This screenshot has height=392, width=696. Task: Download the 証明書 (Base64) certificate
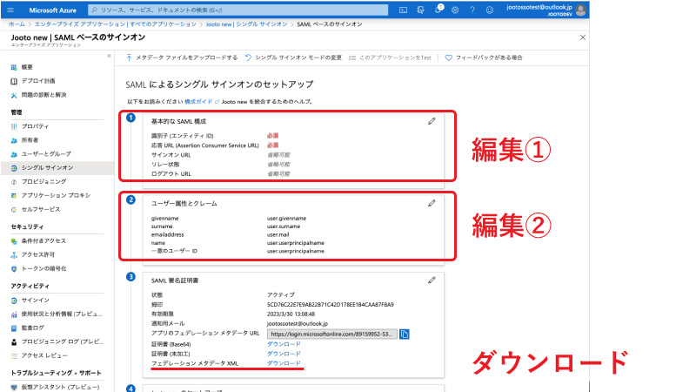point(284,344)
